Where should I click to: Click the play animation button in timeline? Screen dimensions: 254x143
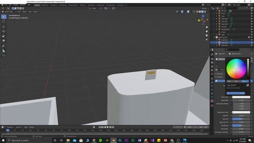(x=108, y=127)
